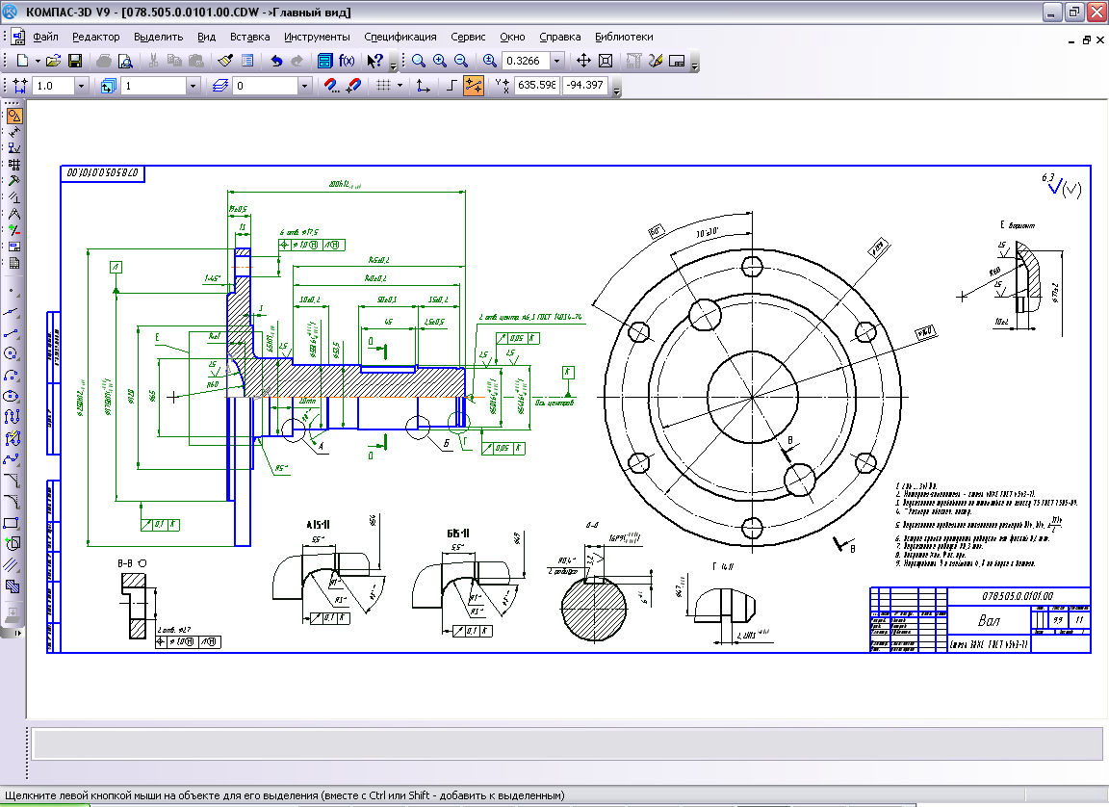Click the X coordinate field 635.598

pyautogui.click(x=537, y=86)
